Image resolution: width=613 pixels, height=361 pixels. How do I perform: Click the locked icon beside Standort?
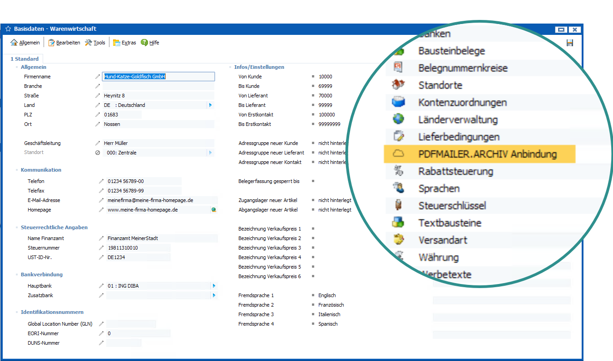[97, 153]
